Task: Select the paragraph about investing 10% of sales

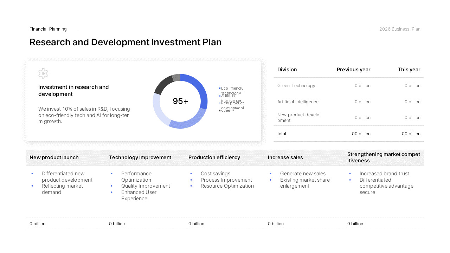Action: (84, 115)
